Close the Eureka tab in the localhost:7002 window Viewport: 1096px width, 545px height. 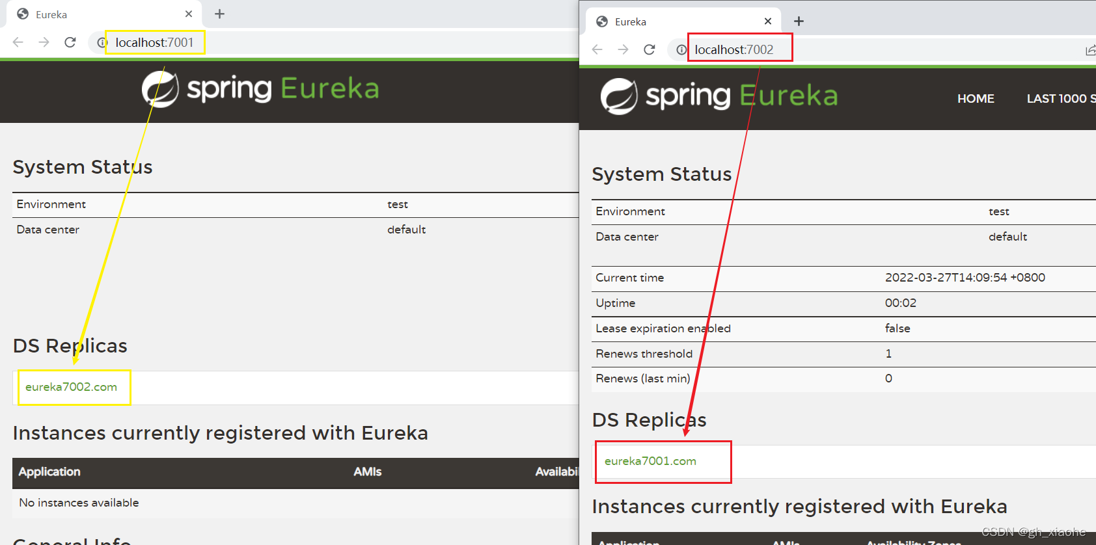click(x=768, y=21)
